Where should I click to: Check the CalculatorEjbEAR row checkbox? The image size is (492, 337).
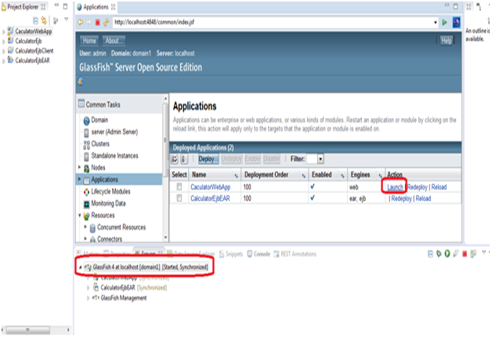tap(179, 198)
